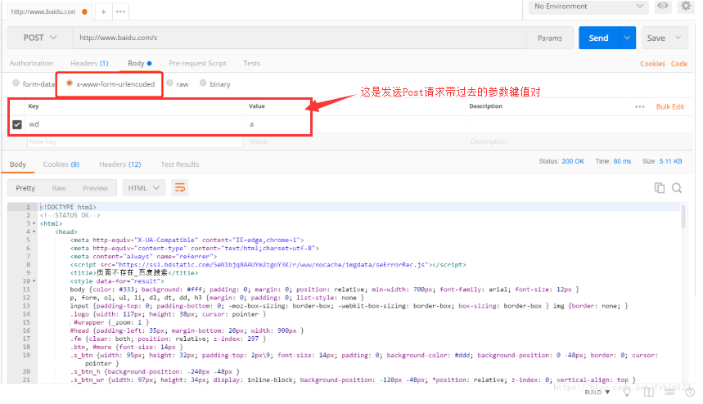Open the tab options ellipsis menu
Viewport: 703px width, 404px height.
pos(120,11)
